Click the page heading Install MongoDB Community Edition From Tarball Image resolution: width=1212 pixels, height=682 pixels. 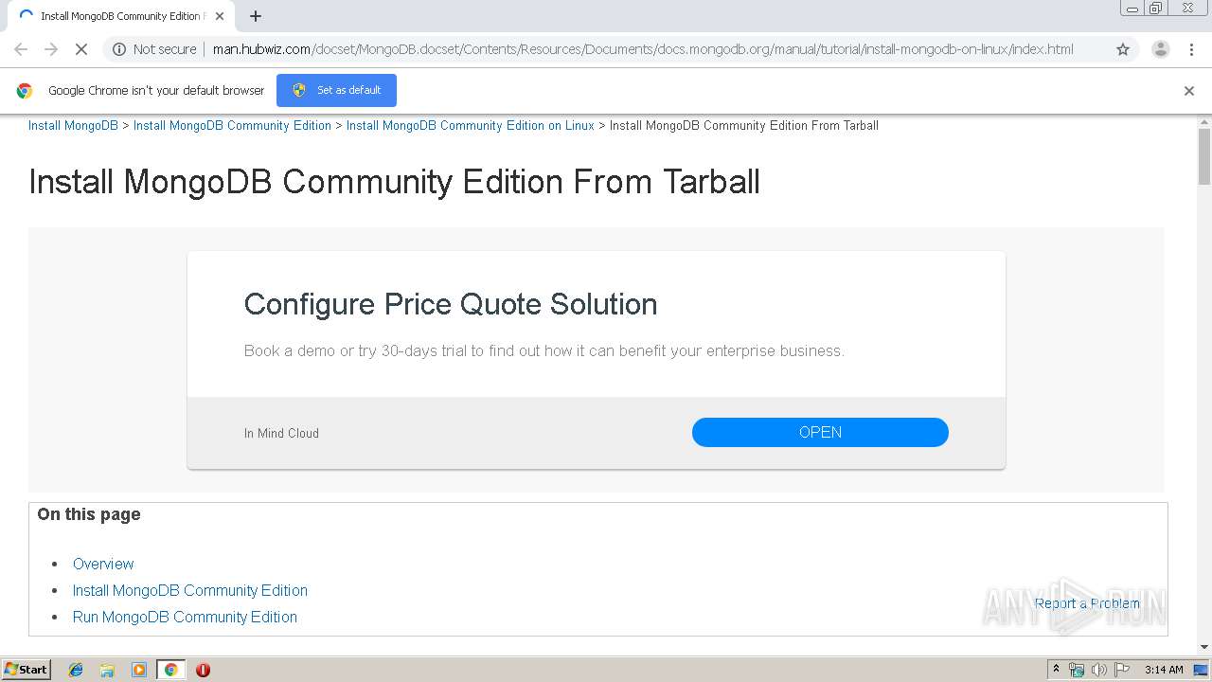click(x=394, y=182)
